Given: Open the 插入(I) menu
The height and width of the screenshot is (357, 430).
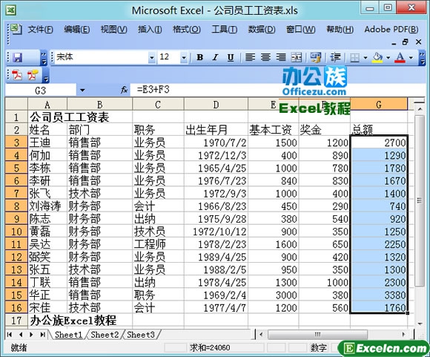Looking at the screenshot, I should 150,29.
